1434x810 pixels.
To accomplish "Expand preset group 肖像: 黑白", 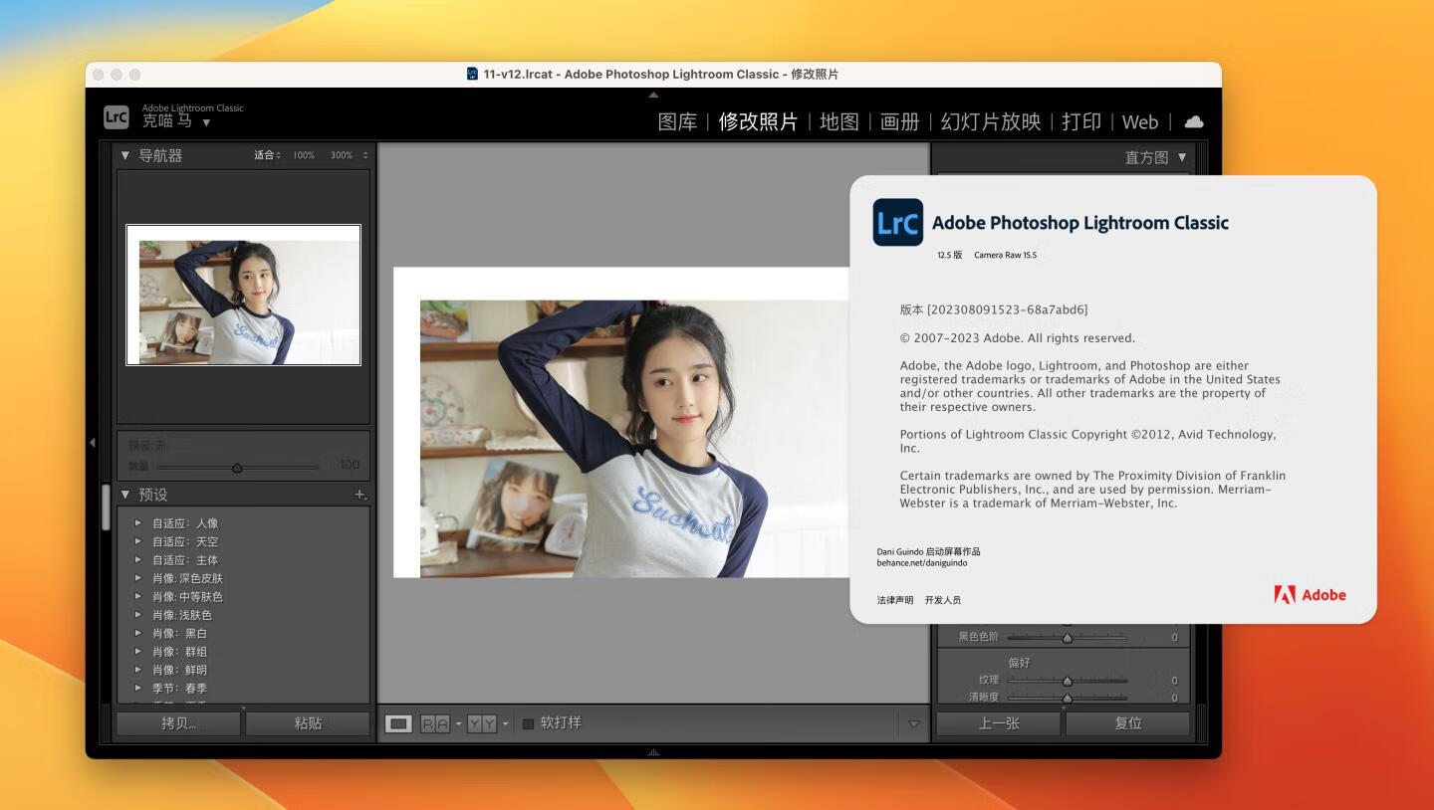I will [x=138, y=633].
